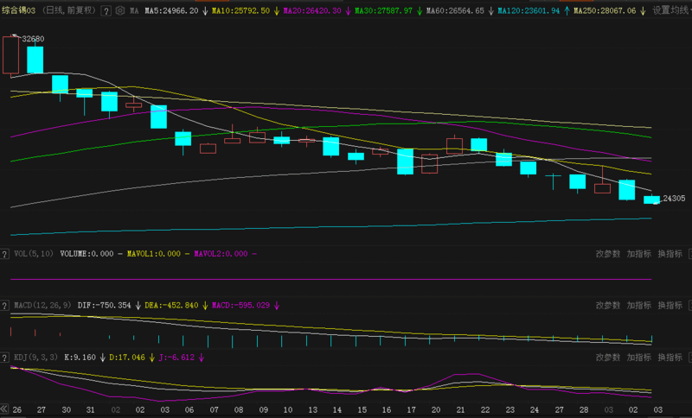Click the MA5 down arrow icon
This screenshot has height=418, width=692.
[204, 11]
